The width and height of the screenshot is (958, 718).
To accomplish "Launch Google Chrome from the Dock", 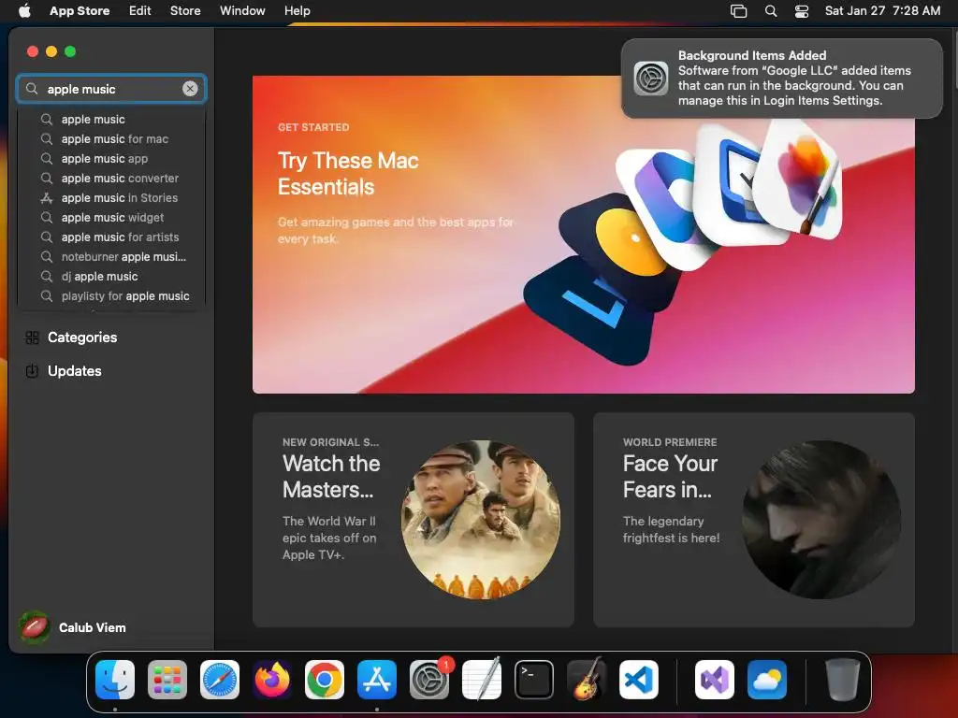I will [x=325, y=680].
